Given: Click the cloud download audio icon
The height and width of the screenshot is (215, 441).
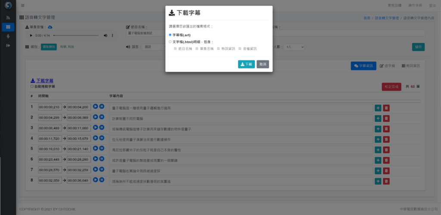Looking at the screenshot, I should pos(50,27).
